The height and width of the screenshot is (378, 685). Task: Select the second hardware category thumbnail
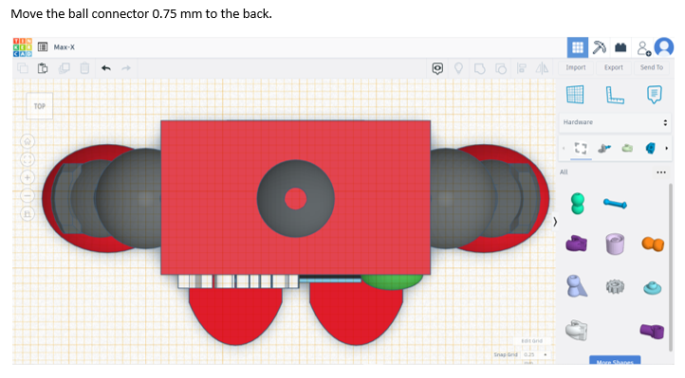click(x=604, y=148)
